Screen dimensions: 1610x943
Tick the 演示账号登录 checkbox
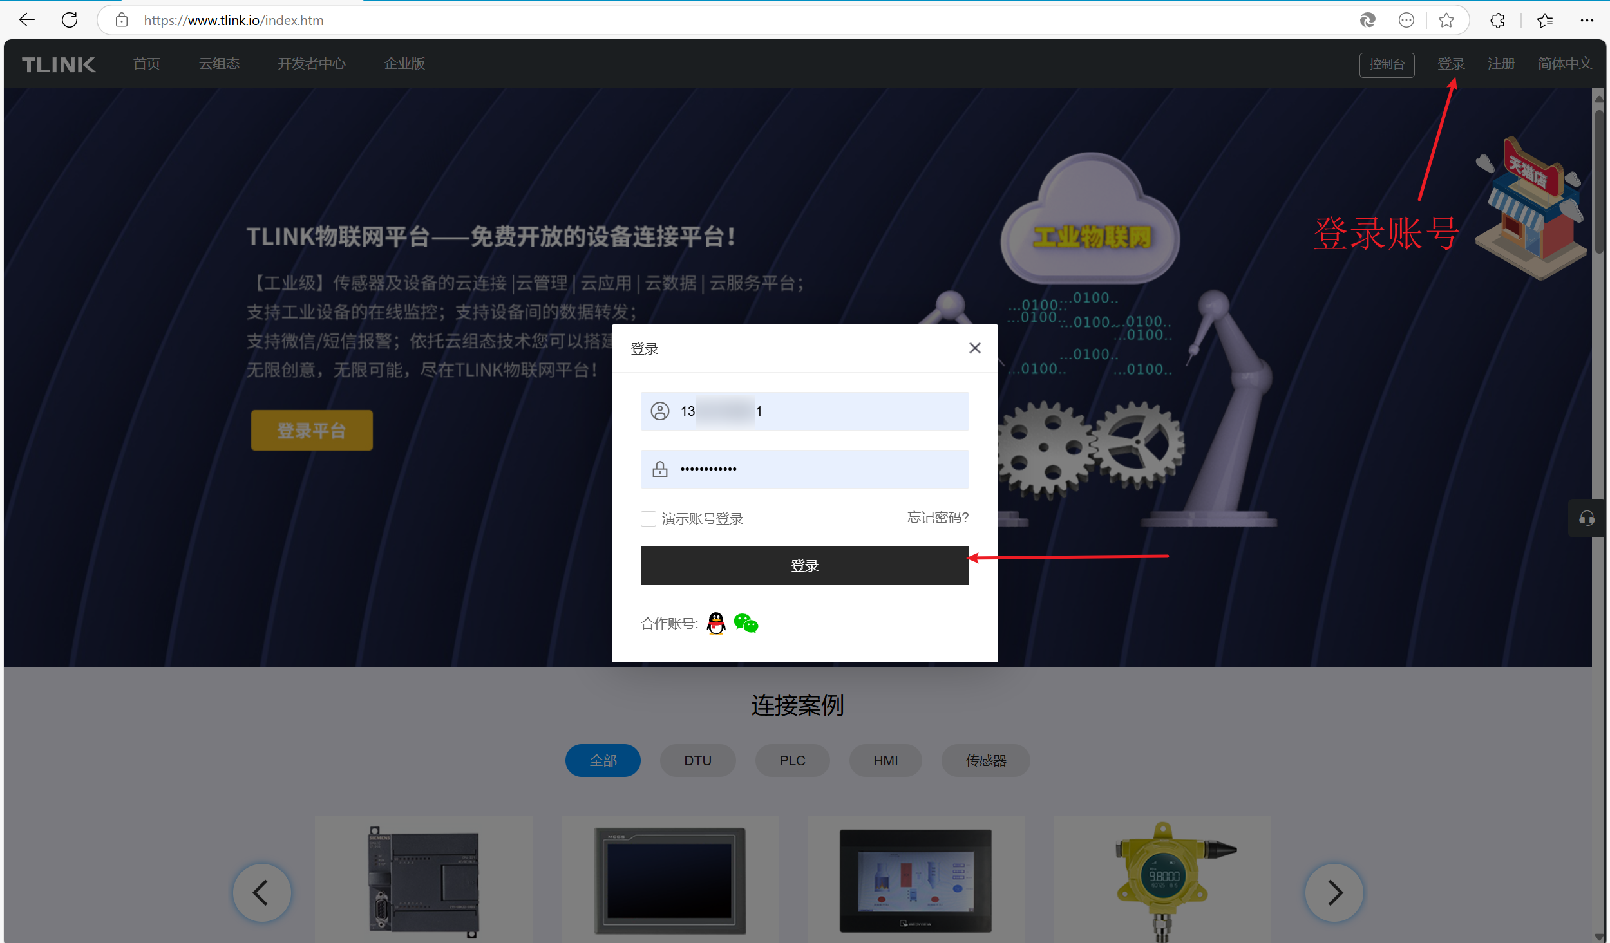click(649, 519)
